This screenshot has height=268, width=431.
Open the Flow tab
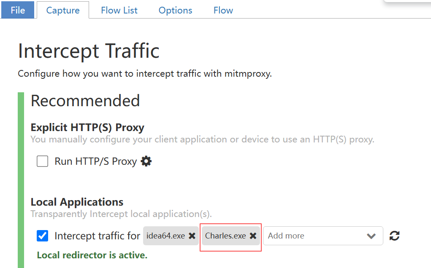tap(223, 10)
